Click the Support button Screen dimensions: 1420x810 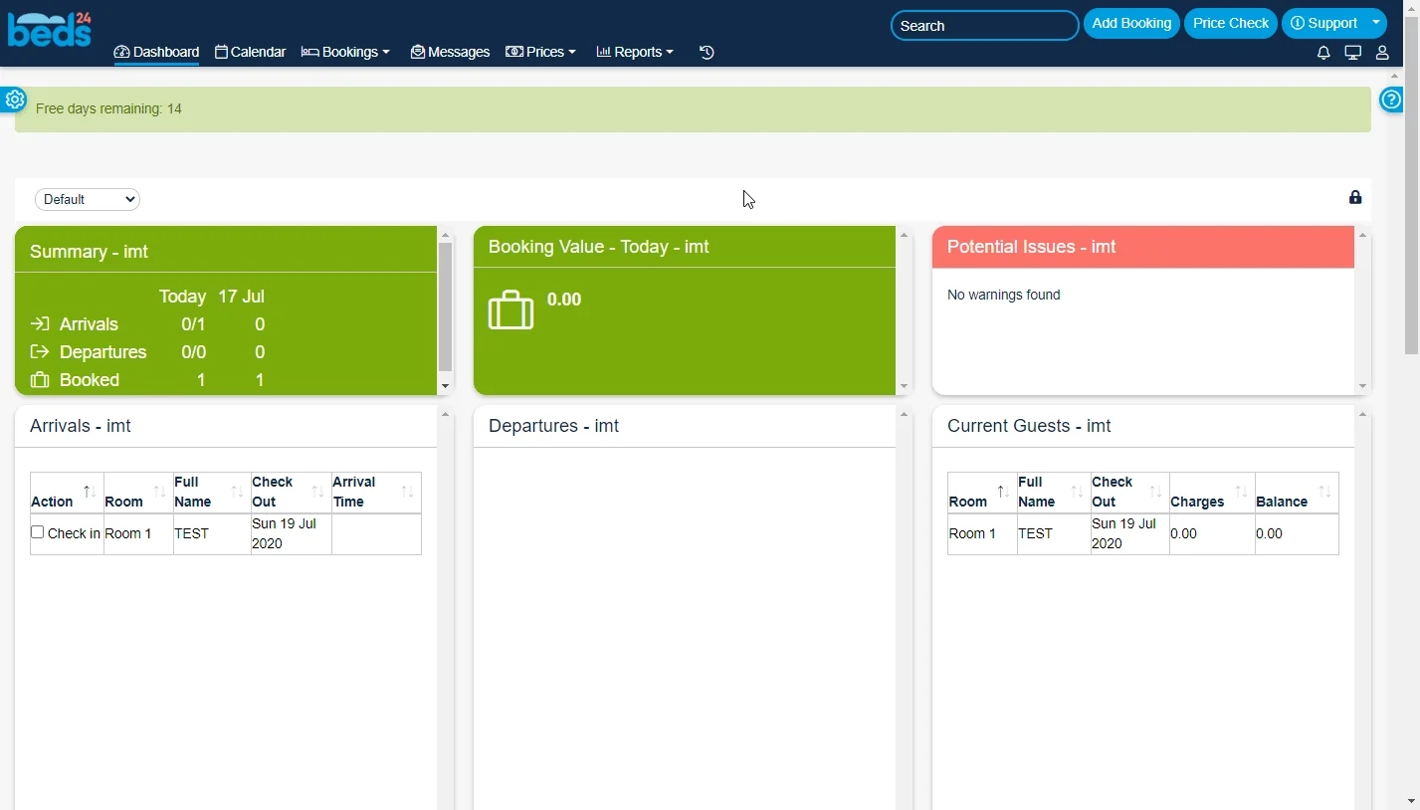pyautogui.click(x=1323, y=23)
